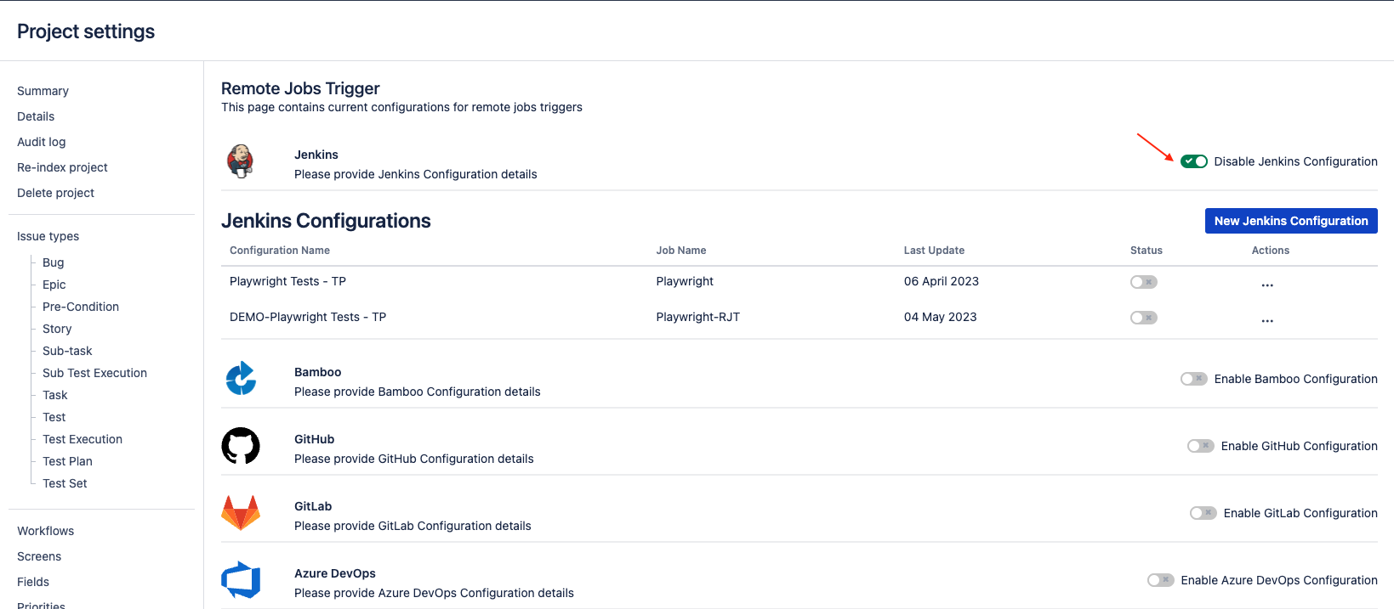
Task: Open the Audit log page
Action: (41, 142)
